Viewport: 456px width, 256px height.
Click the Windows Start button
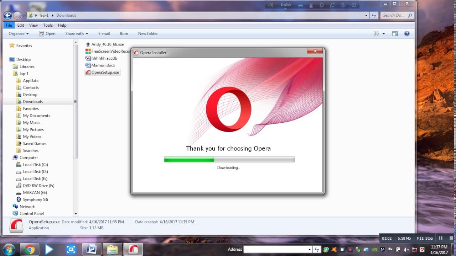point(9,249)
